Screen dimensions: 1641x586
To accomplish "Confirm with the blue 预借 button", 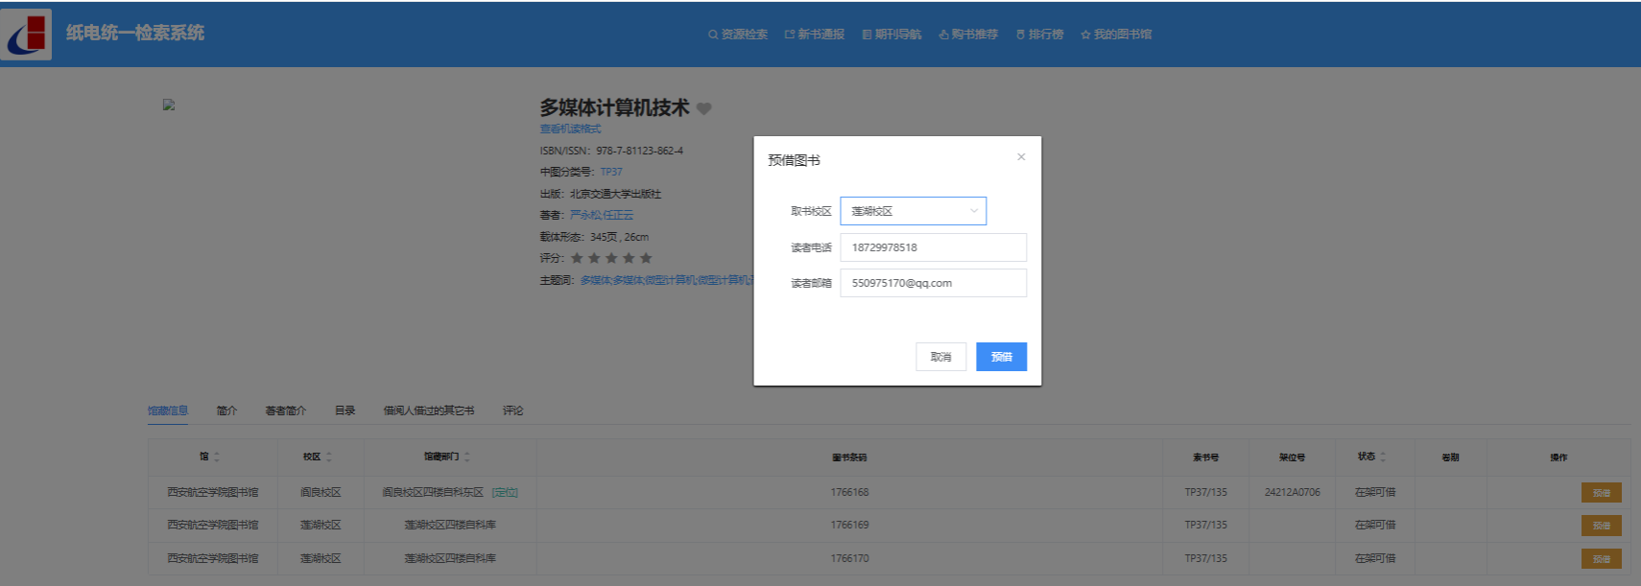I will [x=1001, y=357].
